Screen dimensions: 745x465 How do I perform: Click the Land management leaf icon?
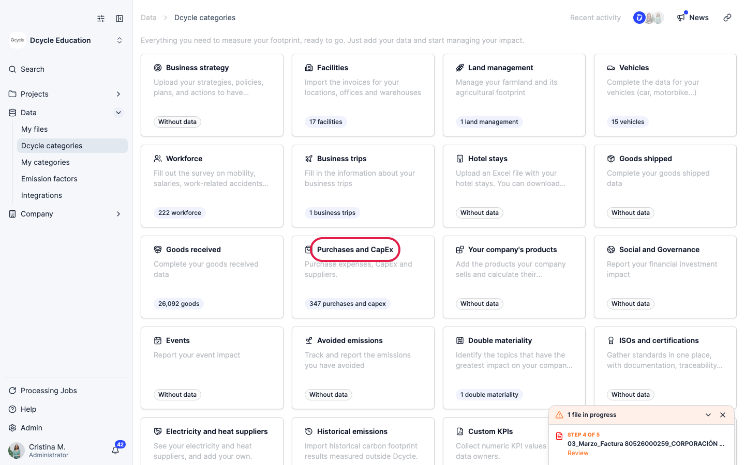460,68
